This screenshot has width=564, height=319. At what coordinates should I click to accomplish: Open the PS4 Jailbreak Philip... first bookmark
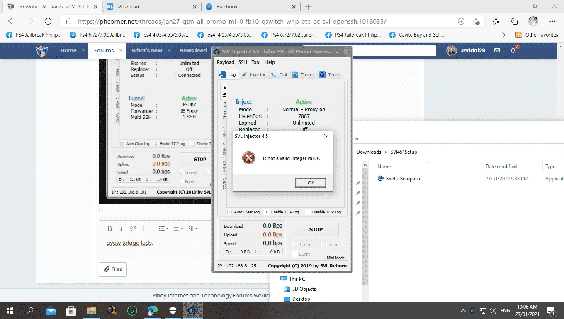point(34,35)
